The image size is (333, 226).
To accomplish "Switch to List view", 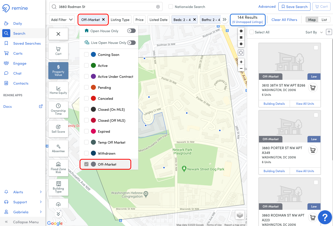I will point(324,20).
